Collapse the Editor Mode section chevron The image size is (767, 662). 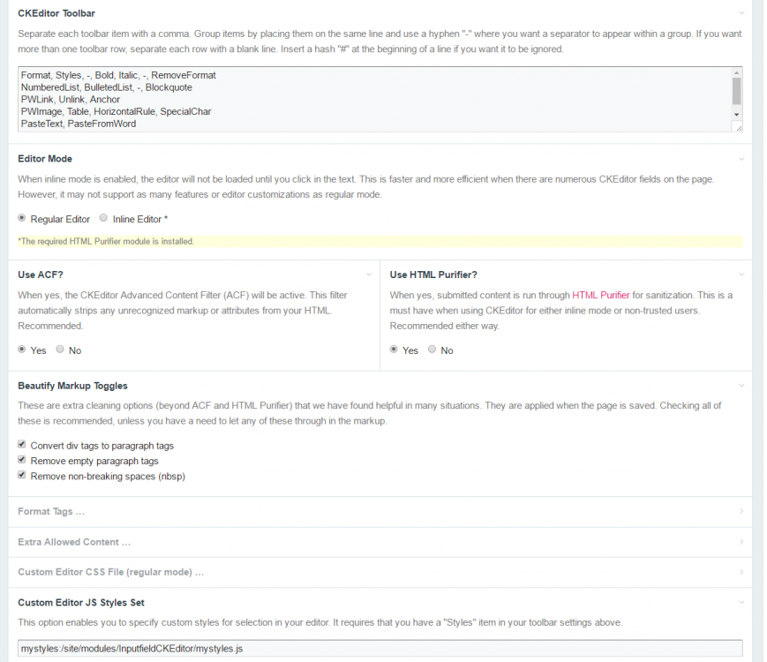coord(741,159)
